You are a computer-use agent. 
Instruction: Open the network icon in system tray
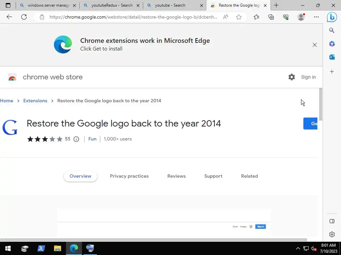coord(306,248)
